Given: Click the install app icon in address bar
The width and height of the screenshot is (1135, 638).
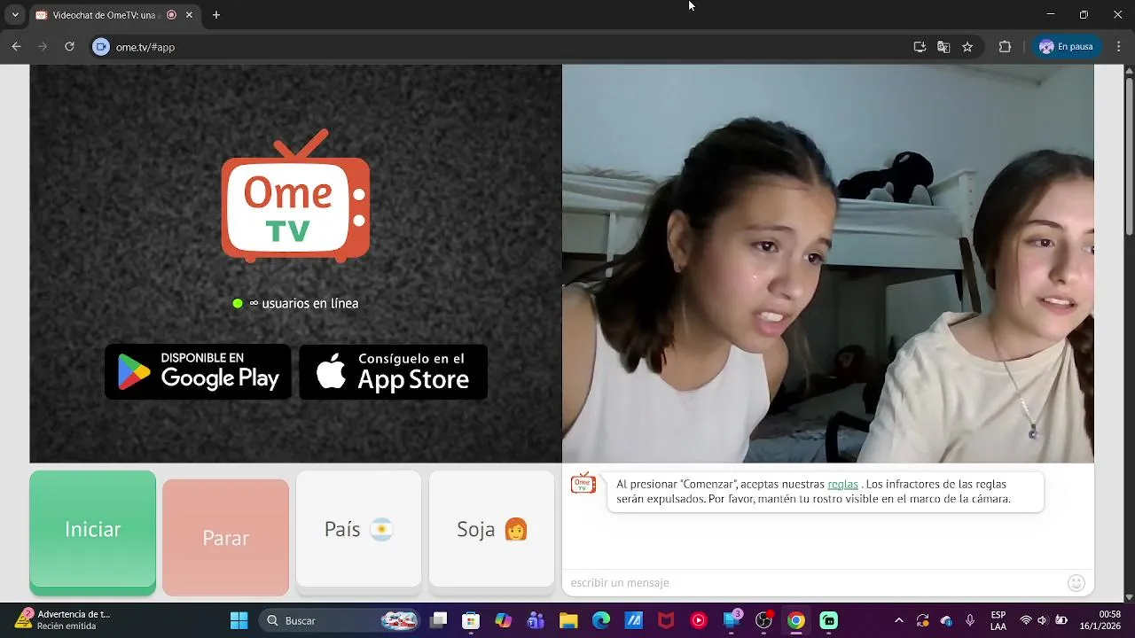Looking at the screenshot, I should click(920, 47).
